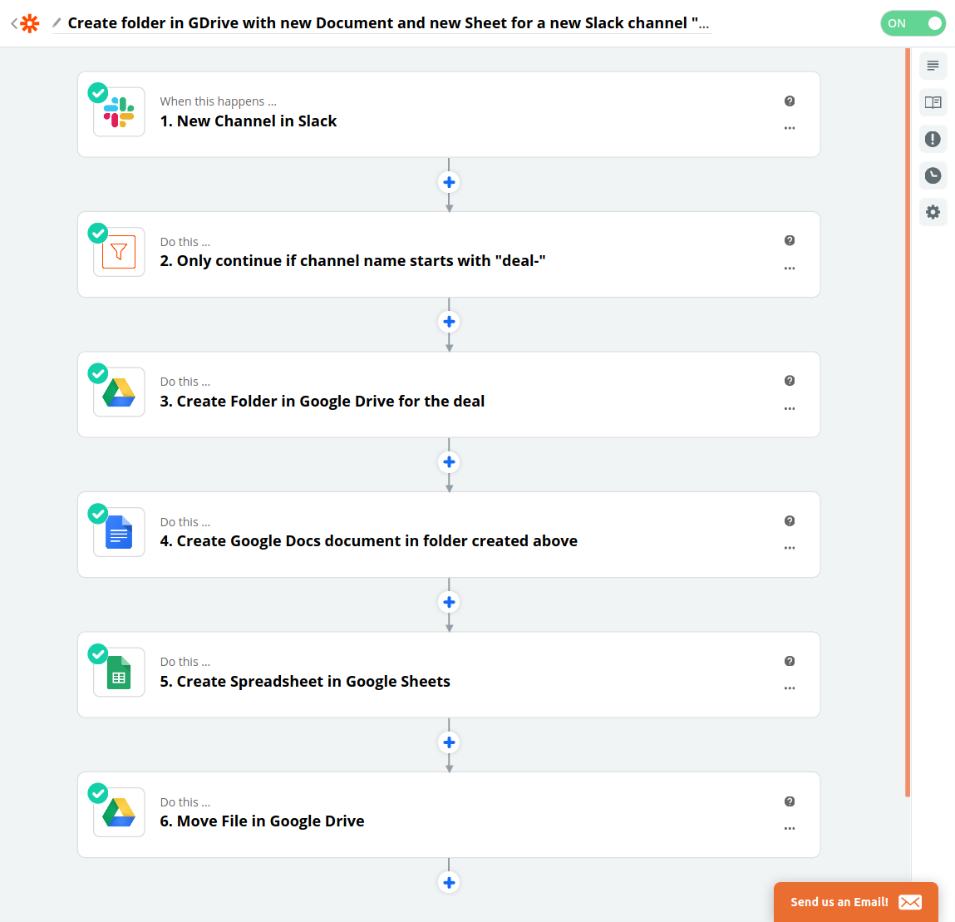955x922 pixels.
Task: Open the three-dot menu on the filter step
Action: pyautogui.click(x=790, y=269)
